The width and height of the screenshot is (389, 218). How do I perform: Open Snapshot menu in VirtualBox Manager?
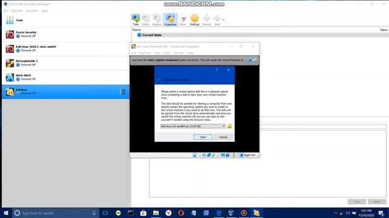(32, 11)
